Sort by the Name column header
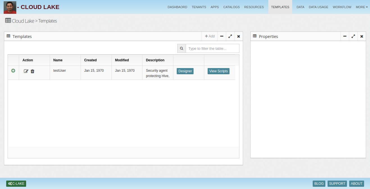The image size is (370, 189). point(58,60)
